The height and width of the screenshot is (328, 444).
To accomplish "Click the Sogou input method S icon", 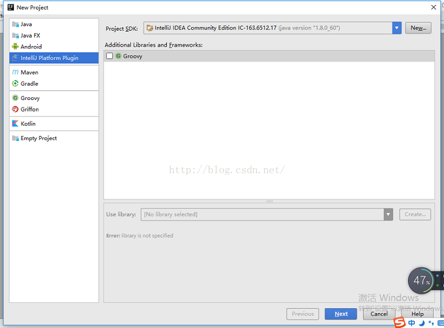I will point(399,322).
